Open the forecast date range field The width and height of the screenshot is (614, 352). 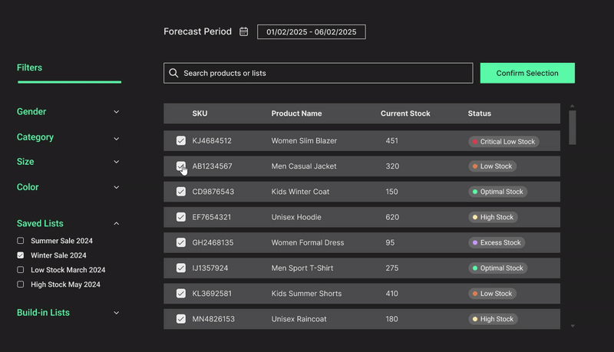311,32
